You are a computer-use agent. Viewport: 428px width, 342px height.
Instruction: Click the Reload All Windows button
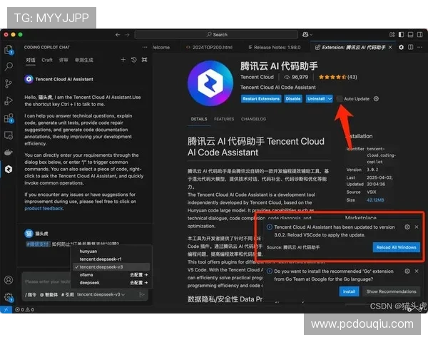click(x=397, y=247)
